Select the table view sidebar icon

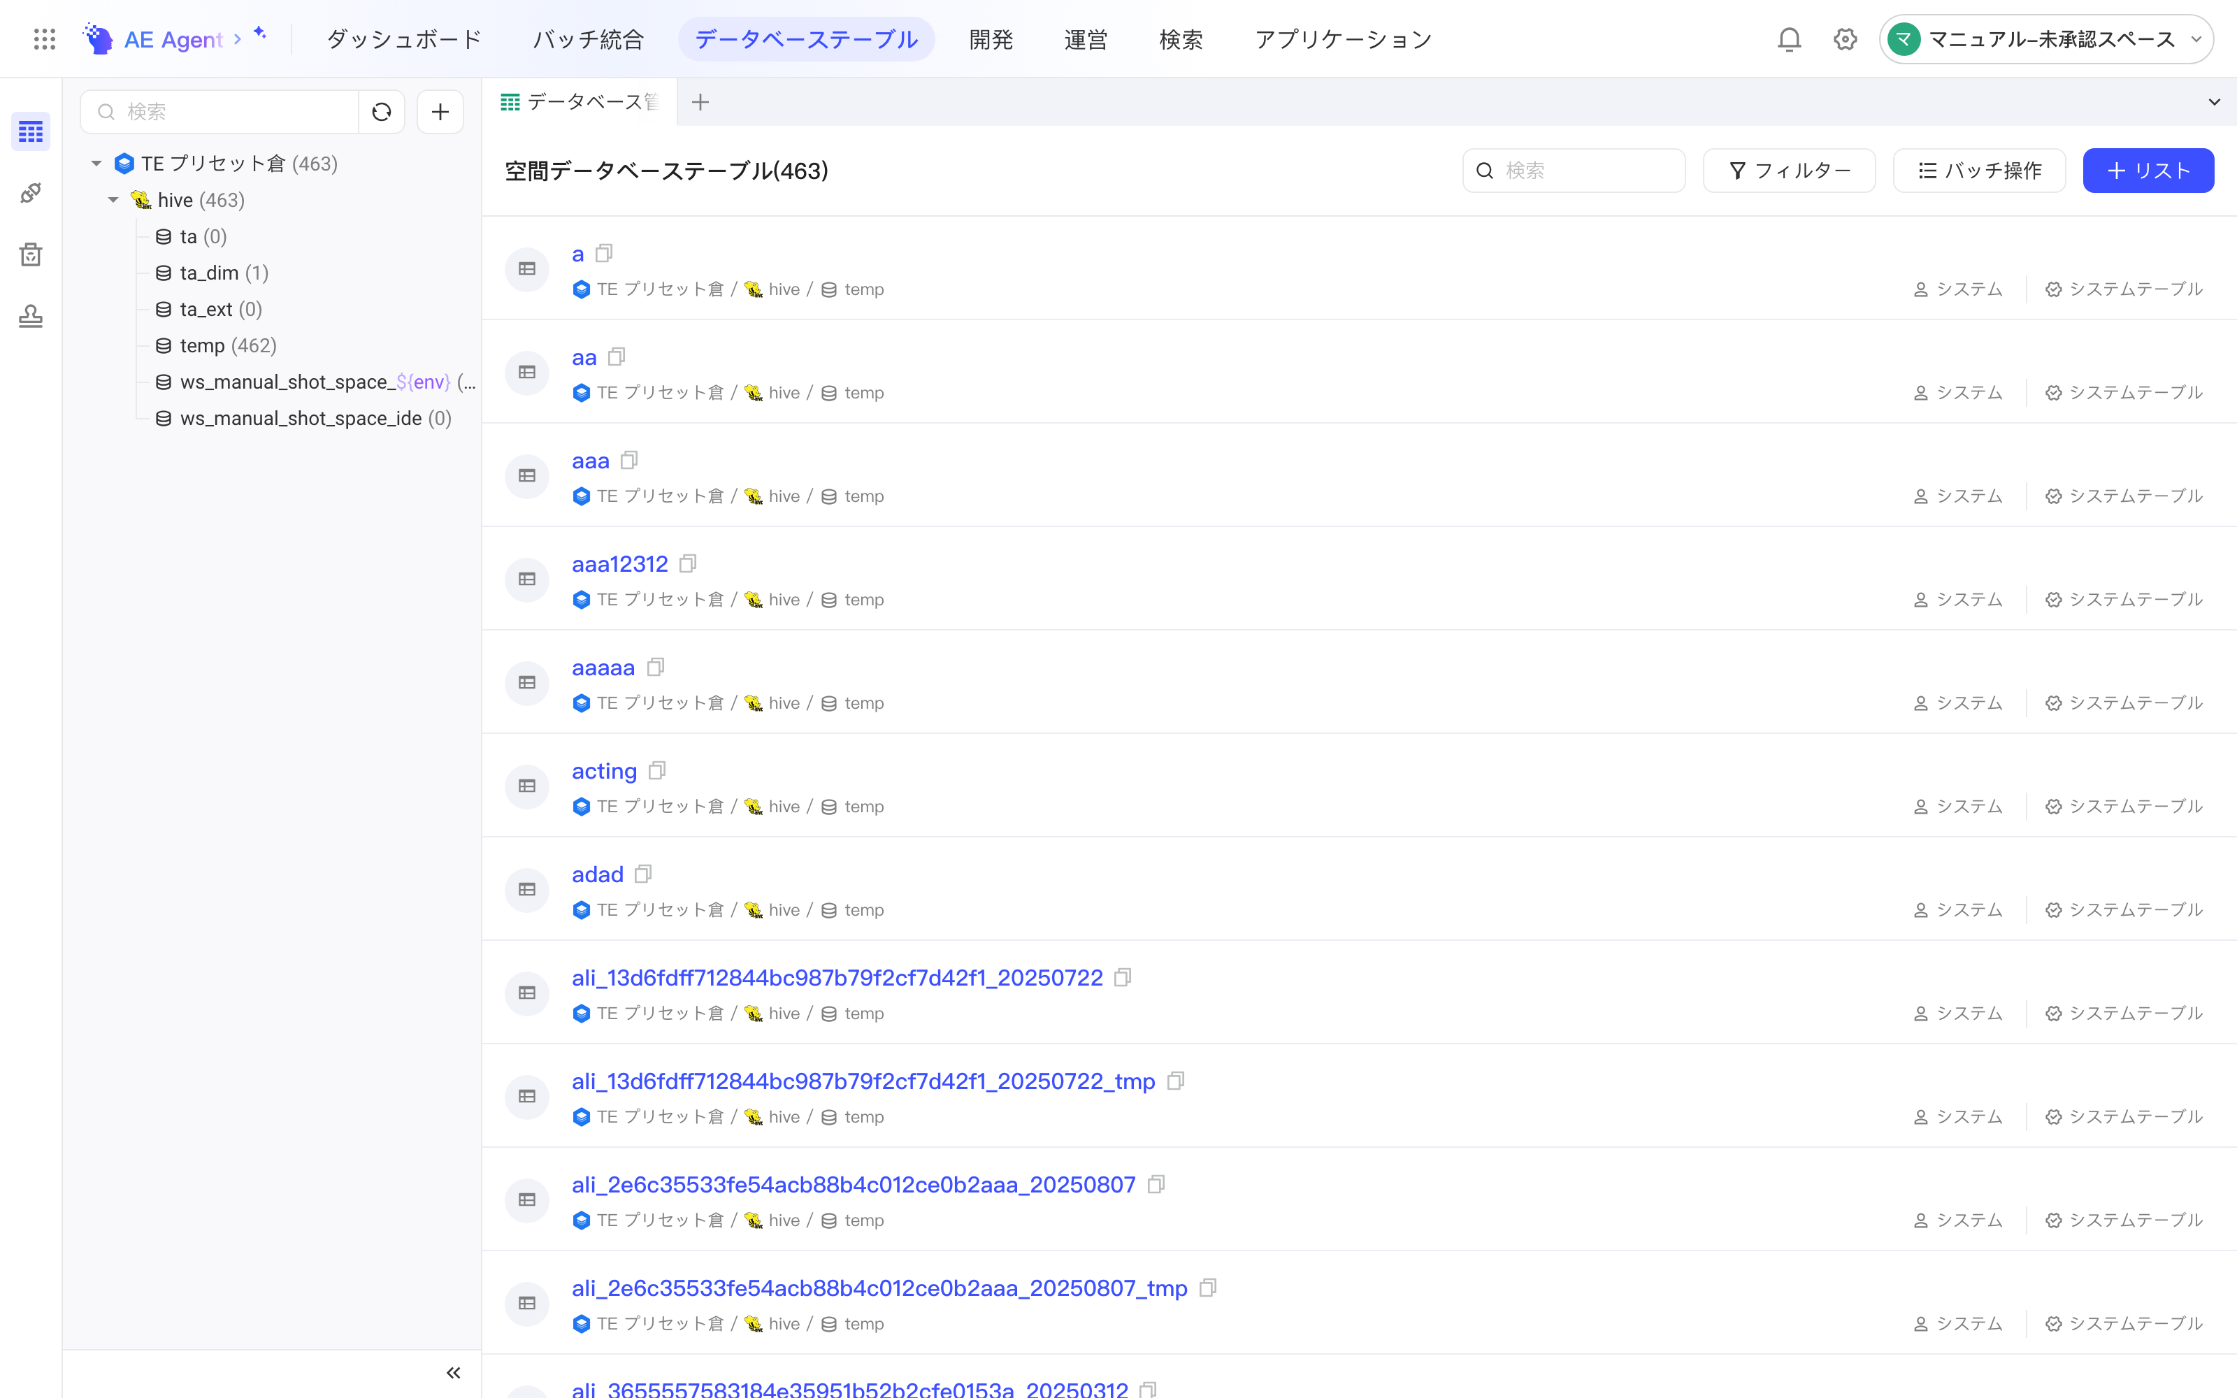point(31,132)
